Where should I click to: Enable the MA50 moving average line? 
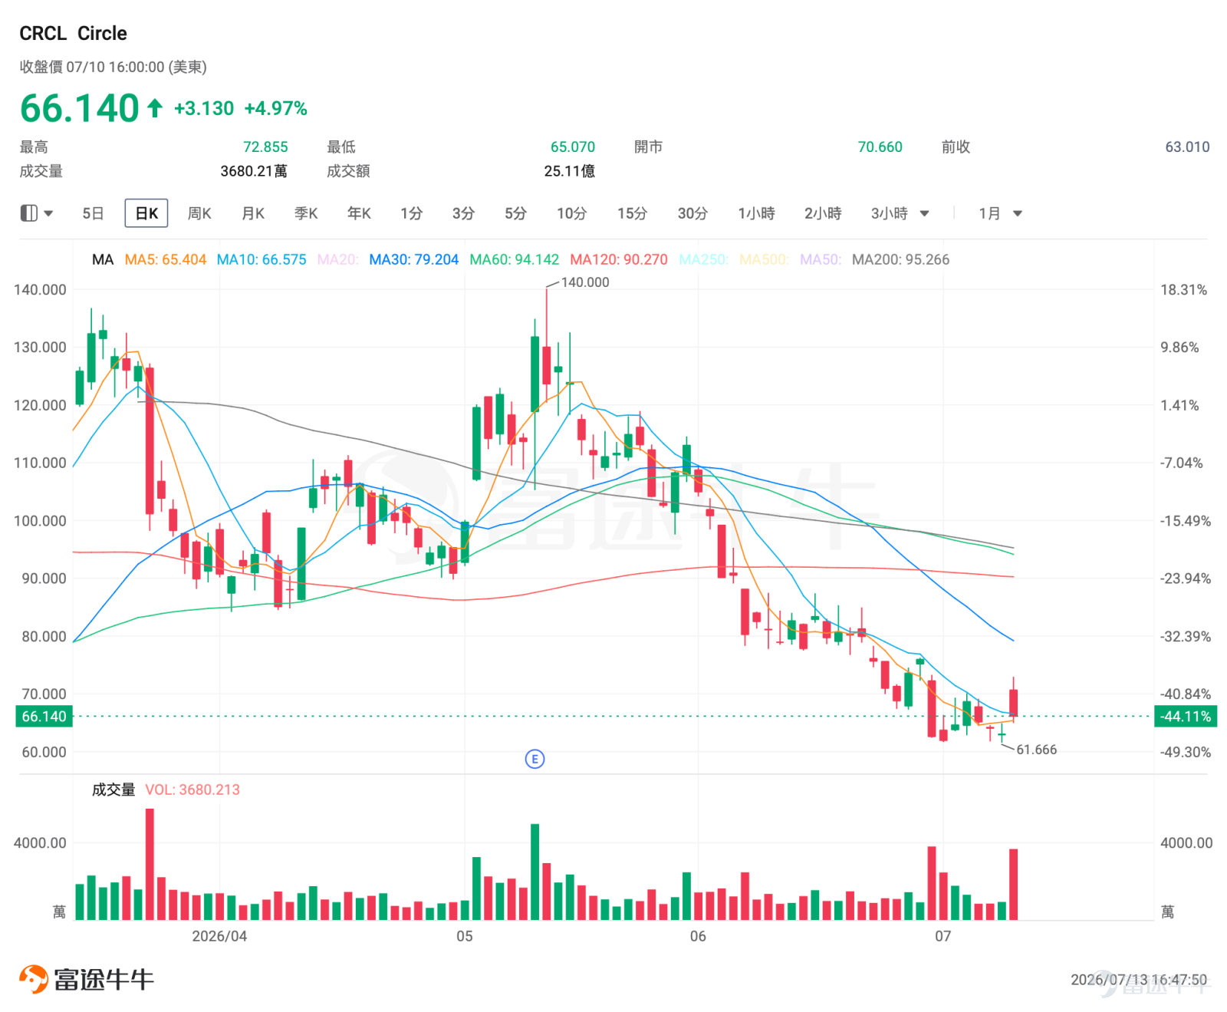click(821, 259)
